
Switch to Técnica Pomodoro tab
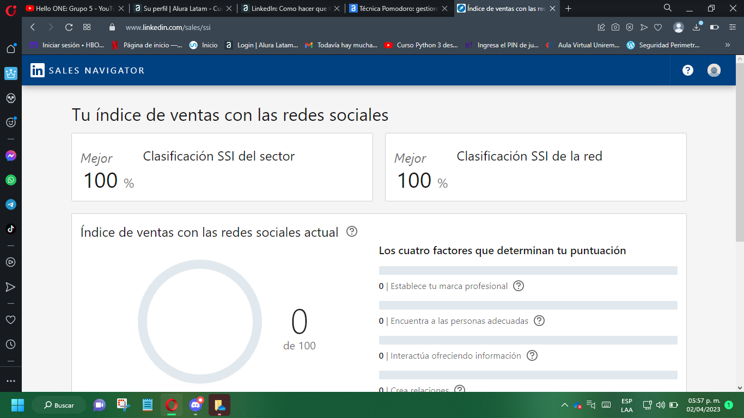coord(399,9)
